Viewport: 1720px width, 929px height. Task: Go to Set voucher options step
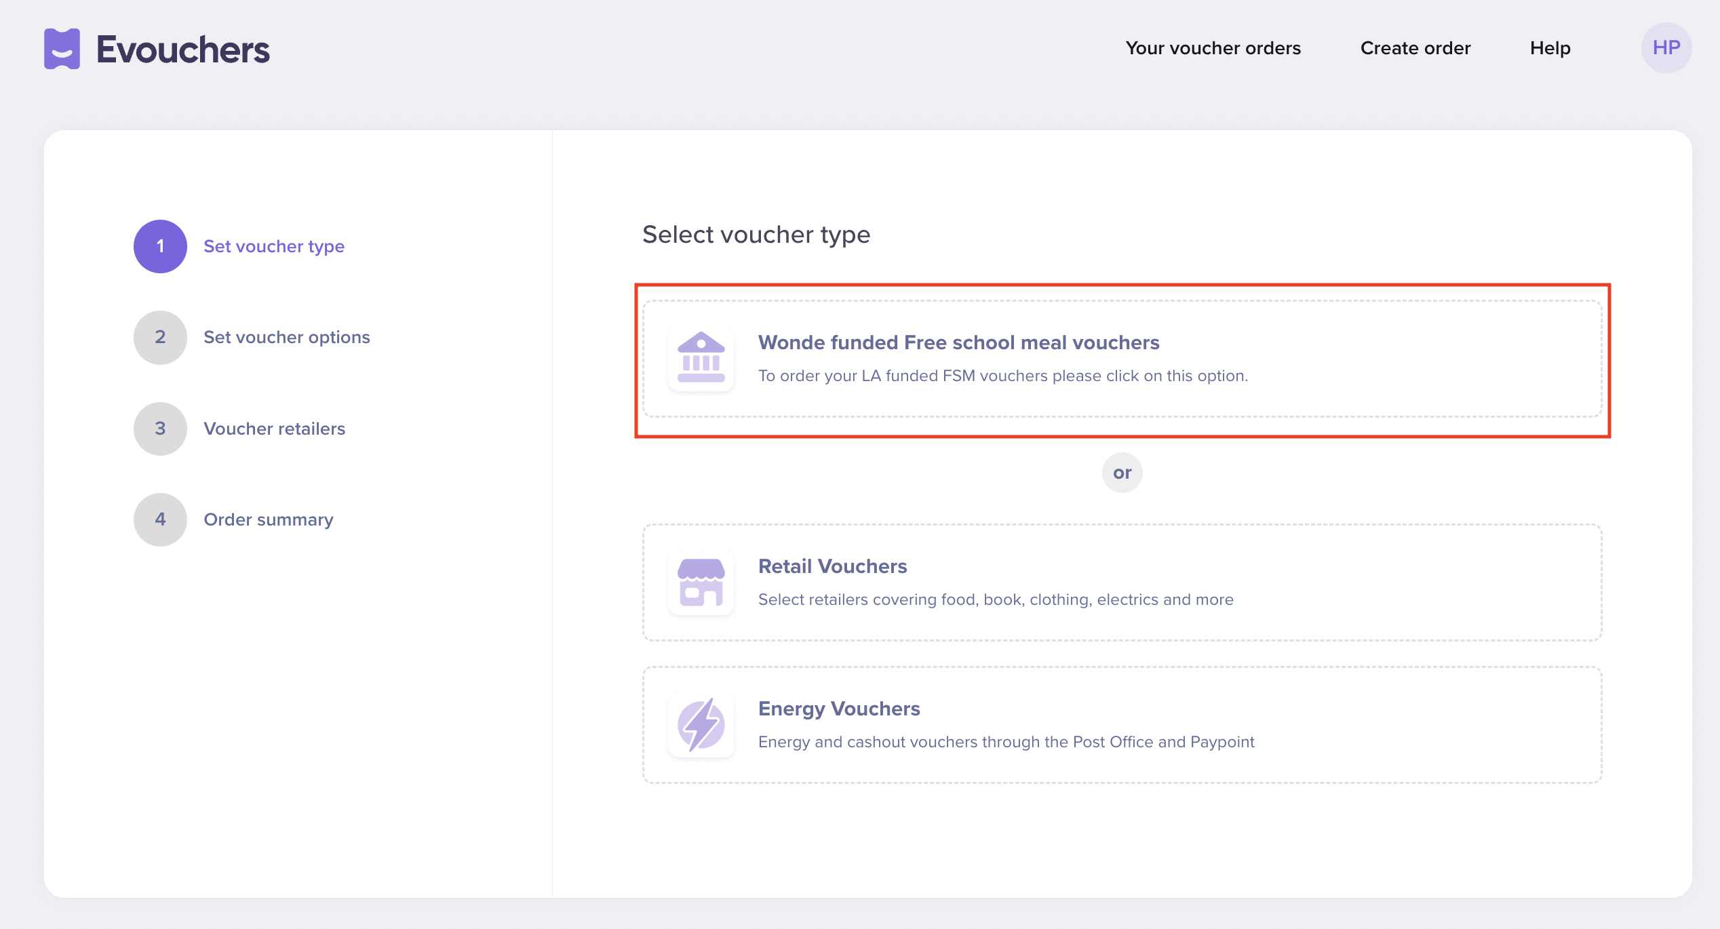(x=287, y=337)
